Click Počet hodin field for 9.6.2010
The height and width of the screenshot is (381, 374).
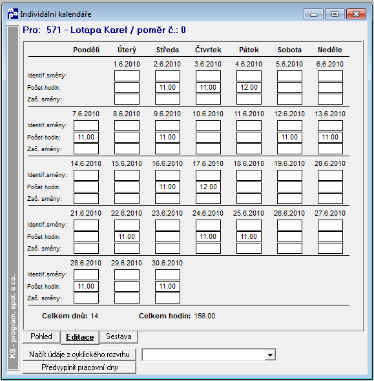[x=167, y=138]
